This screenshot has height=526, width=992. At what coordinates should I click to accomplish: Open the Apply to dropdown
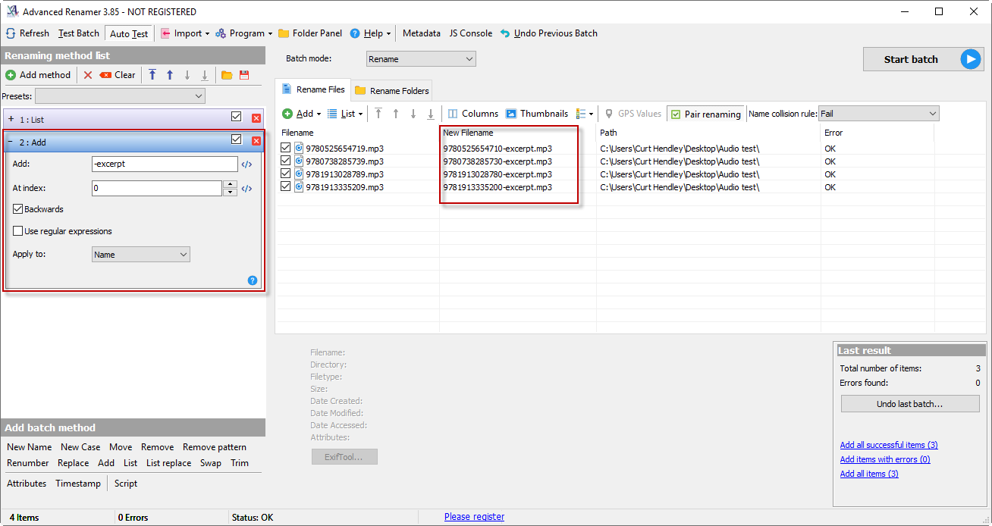click(141, 255)
